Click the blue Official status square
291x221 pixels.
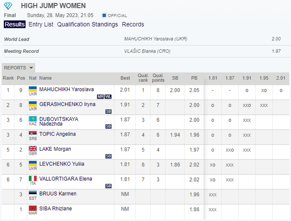coord(104,15)
